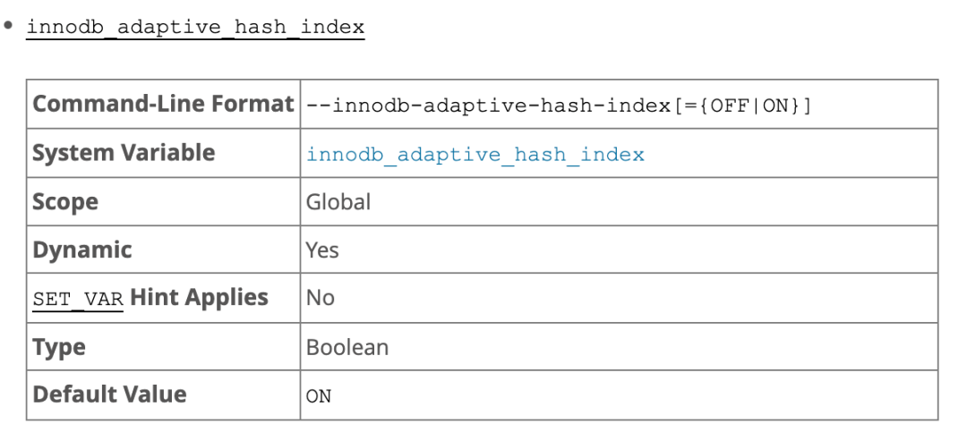Click the closing square bracket of the option
967x432 pixels.
point(807,106)
